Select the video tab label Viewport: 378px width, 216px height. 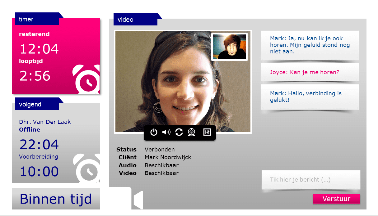coord(126,20)
